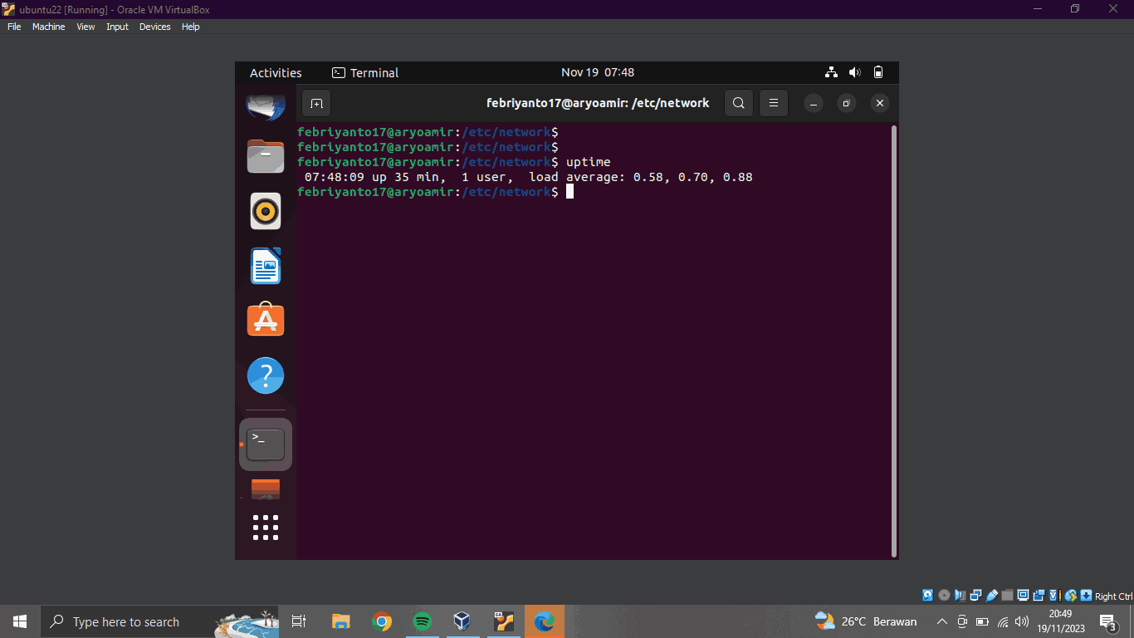Open LibreOffice Writer from the dock
This screenshot has width=1134, height=638.
click(266, 266)
